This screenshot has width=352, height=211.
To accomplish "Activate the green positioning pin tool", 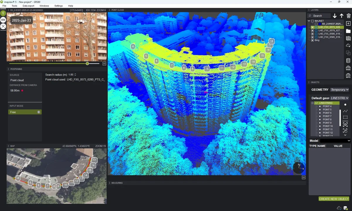I will tap(3, 13).
